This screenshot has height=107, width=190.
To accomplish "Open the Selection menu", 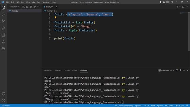I will click(x=20, y=2).
